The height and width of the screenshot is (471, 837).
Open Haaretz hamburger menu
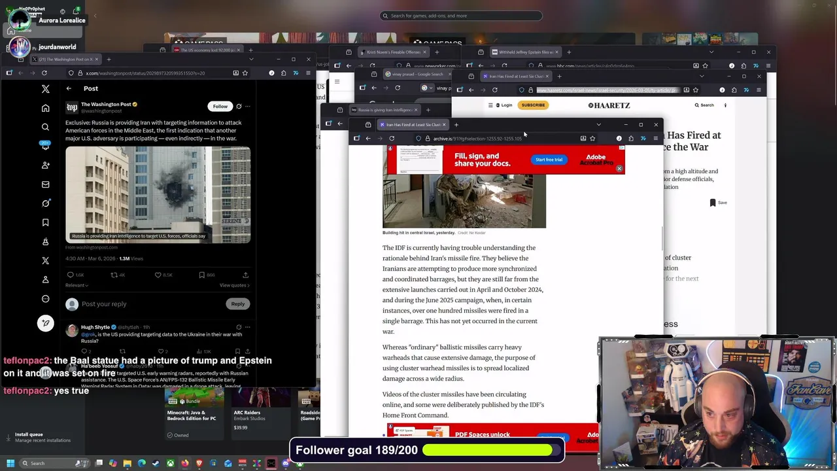pos(490,105)
